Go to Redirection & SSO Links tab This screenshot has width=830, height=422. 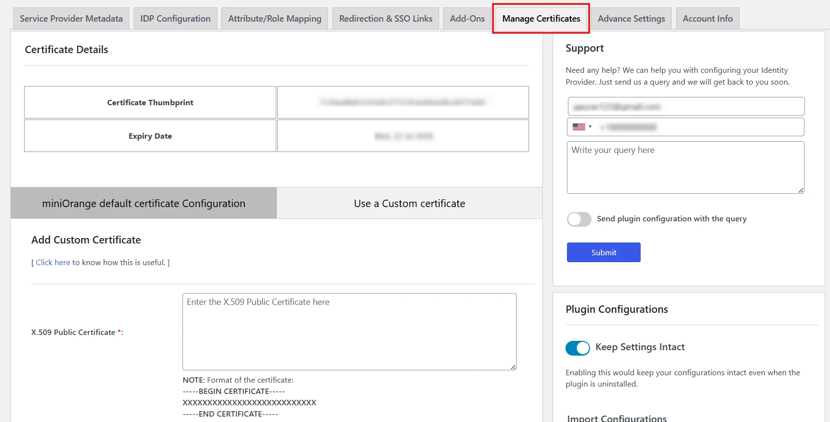(386, 19)
